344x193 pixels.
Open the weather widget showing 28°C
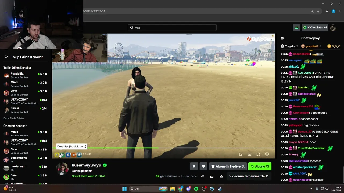tap(10, 189)
